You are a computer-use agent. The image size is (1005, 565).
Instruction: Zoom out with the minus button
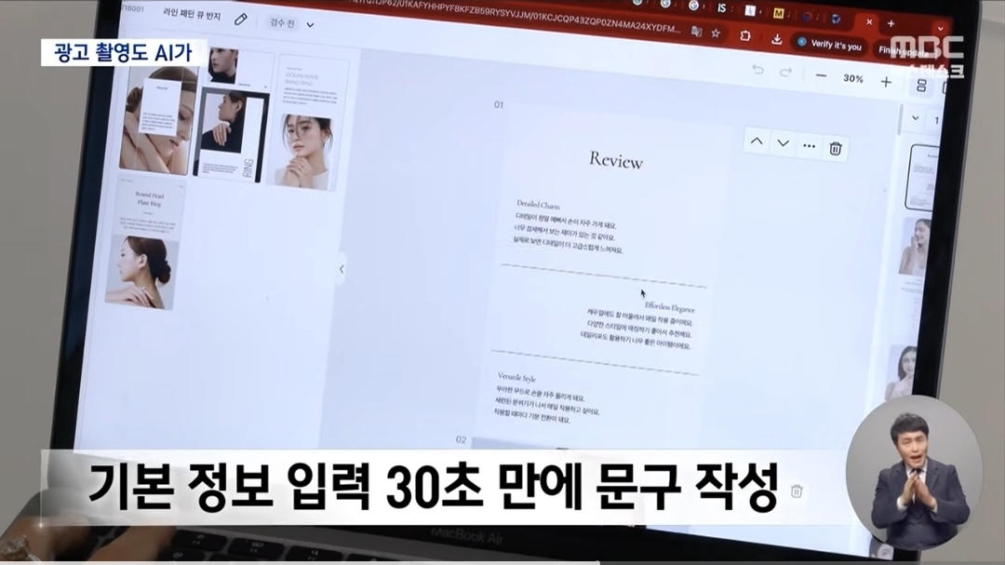click(821, 77)
